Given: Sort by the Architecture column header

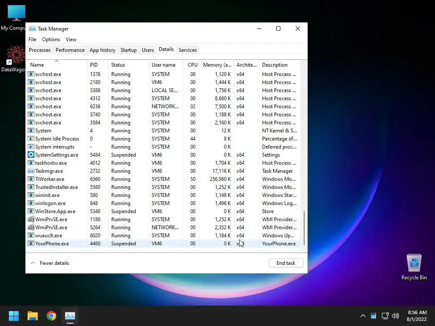Looking at the screenshot, I should pos(246,65).
